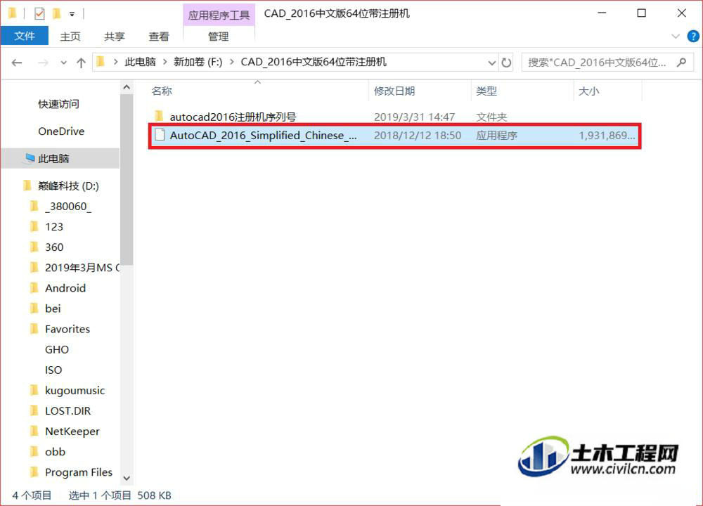This screenshot has width=703, height=506.
Task: Click the folder icon beside kugoumusic
Action: click(34, 390)
